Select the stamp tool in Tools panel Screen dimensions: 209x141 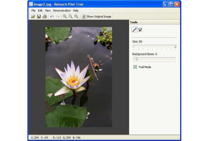point(140,29)
